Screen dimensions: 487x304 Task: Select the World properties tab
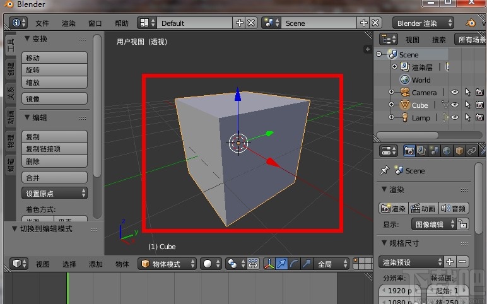pyautogui.click(x=447, y=151)
